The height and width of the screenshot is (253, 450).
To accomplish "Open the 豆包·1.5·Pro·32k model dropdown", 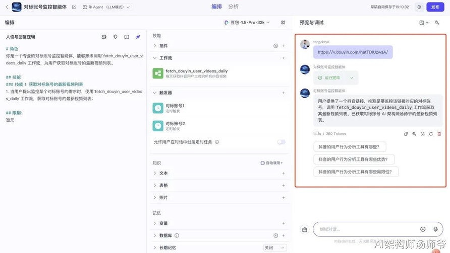I will click(247, 22).
